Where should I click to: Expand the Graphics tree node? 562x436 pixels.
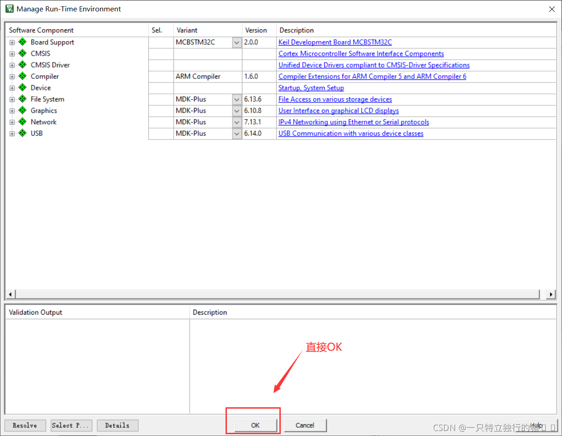pos(12,111)
